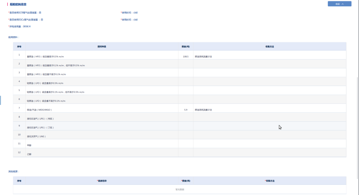Select row 8 液化石油气（LPG）（丙烷）
Image resolution: width=359 pixels, height=195 pixels.
[41, 119]
